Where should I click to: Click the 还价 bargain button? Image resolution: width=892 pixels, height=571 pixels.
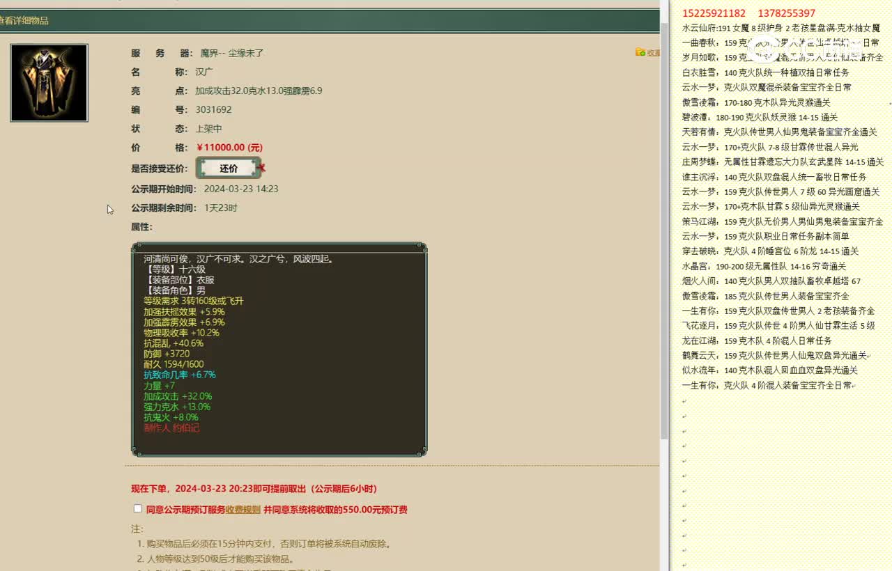coord(229,168)
